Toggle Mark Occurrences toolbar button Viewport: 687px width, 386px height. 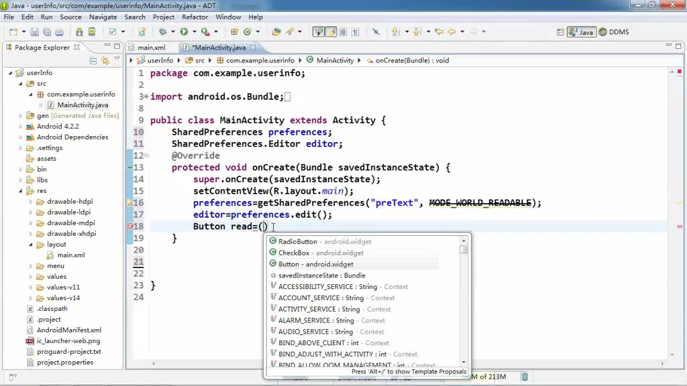coord(319,32)
